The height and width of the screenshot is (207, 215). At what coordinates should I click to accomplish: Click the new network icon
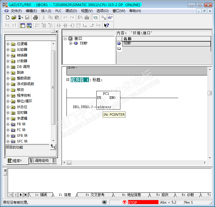click(37, 26)
